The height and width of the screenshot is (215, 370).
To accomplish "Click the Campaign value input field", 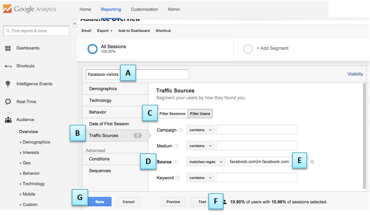I will (x=257, y=130).
